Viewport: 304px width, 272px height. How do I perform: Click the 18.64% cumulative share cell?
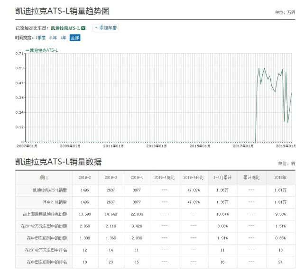tap(222, 214)
